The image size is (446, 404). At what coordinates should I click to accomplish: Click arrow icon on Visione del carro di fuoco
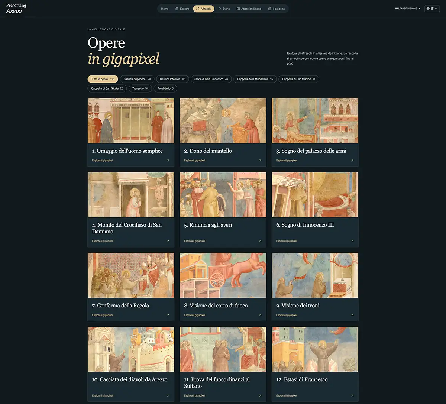(260, 315)
